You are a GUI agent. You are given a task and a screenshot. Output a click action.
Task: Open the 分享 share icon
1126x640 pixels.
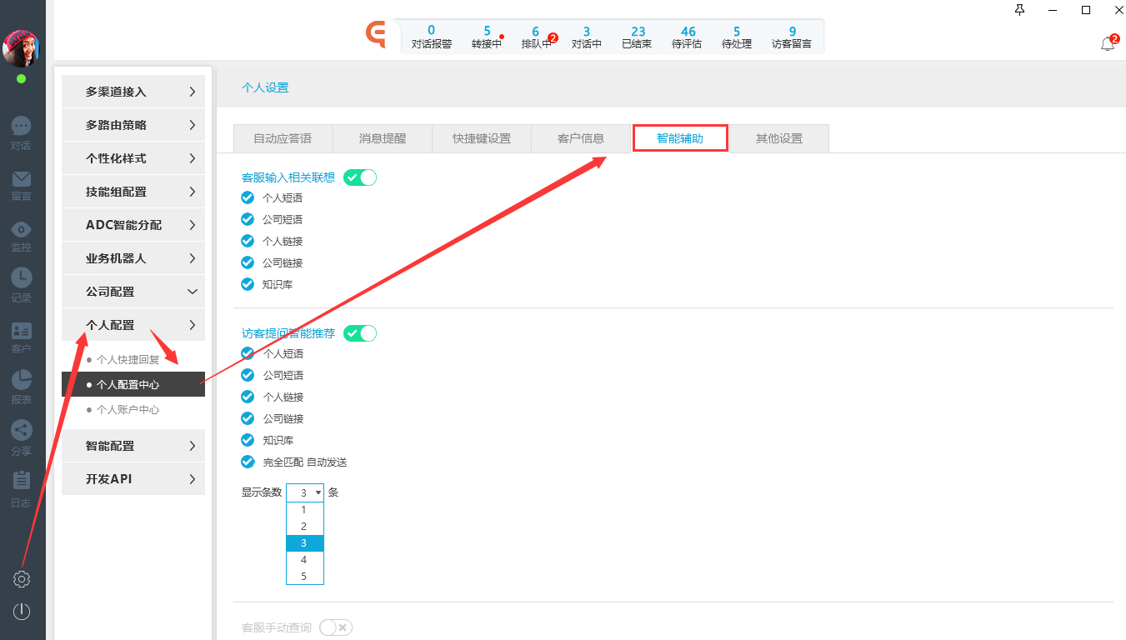tap(22, 432)
